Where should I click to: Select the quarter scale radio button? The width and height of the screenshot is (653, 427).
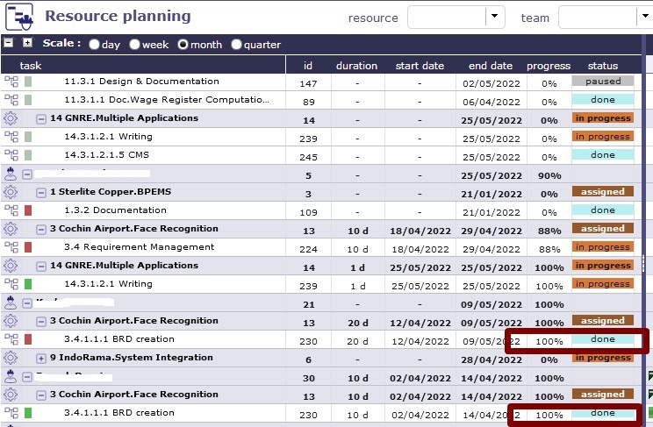tap(237, 44)
